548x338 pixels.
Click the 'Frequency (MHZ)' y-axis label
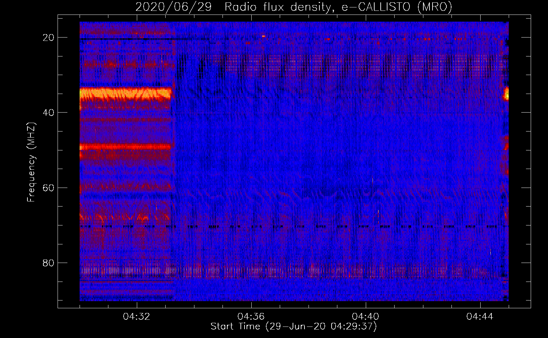(x=31, y=162)
